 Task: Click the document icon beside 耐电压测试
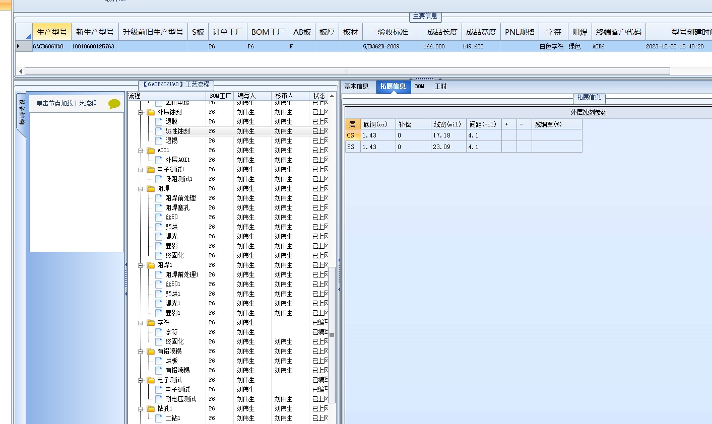click(x=159, y=399)
